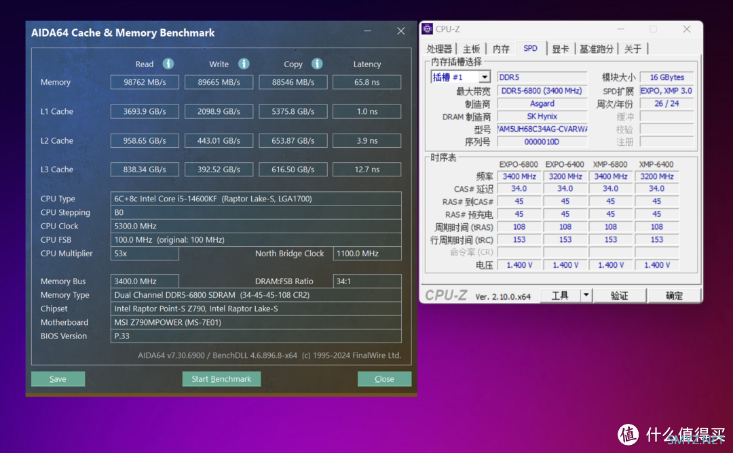
Task: Select the L2 Cache Read value 958.65 GB/s
Action: coord(145,140)
